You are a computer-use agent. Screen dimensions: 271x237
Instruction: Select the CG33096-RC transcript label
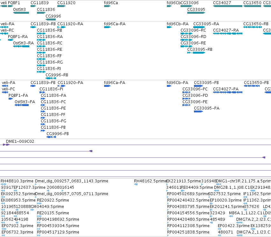193,30
